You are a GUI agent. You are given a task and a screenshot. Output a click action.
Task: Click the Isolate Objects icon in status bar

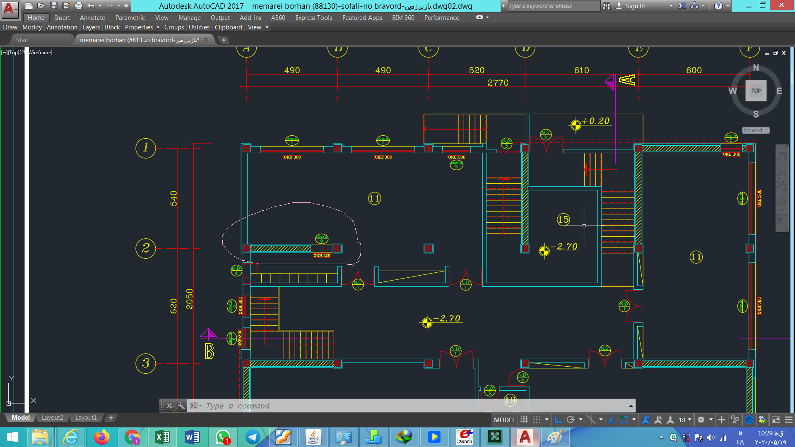coord(735,420)
